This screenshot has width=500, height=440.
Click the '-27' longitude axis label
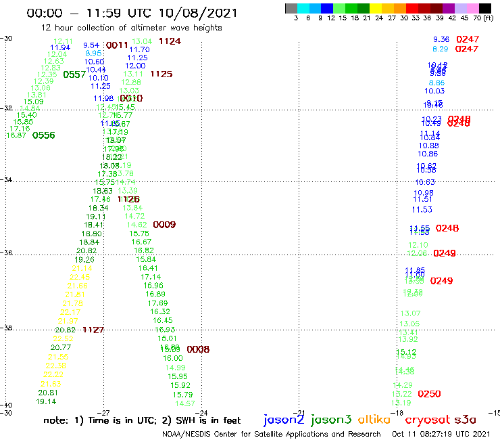[x=103, y=413]
